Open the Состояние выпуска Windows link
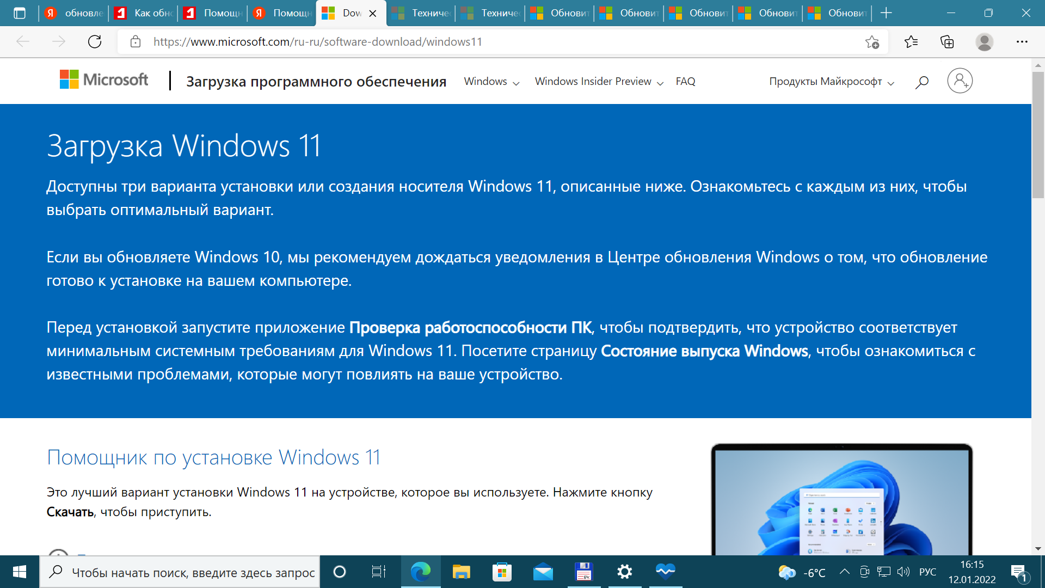Viewport: 1045px width, 588px height. point(704,351)
